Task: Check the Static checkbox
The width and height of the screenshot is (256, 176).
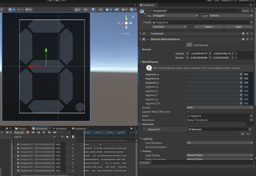Action: (240, 10)
